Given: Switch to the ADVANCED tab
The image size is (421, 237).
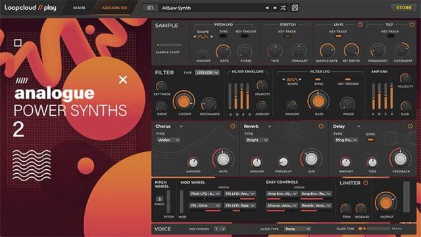Looking at the screenshot, I should 114,8.
